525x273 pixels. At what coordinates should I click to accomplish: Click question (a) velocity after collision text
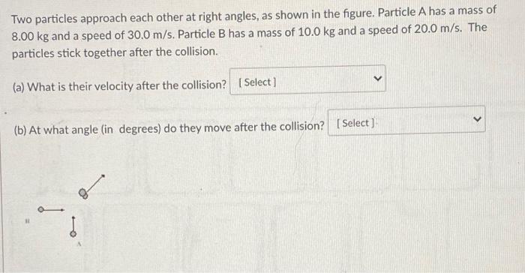[119, 86]
